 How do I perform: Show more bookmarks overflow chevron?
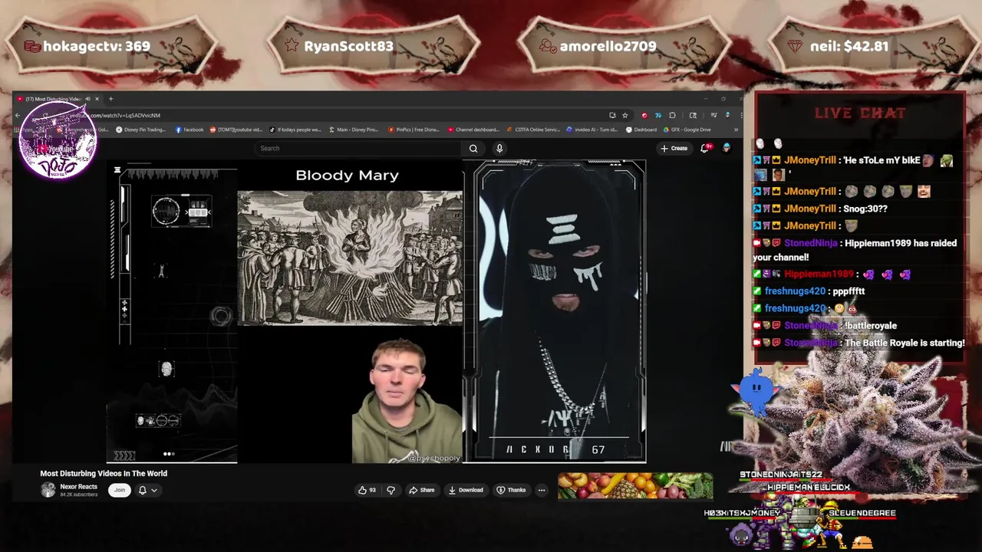pyautogui.click(x=736, y=130)
